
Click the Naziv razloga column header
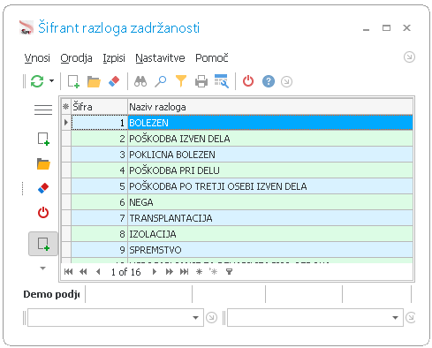point(270,107)
